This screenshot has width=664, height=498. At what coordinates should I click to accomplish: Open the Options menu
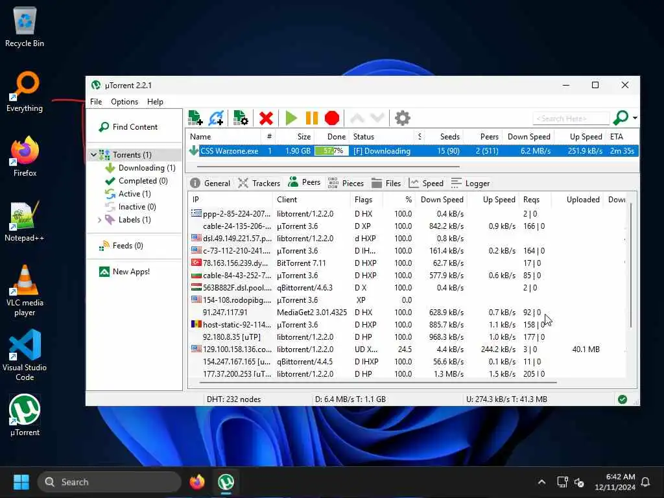[124, 102]
